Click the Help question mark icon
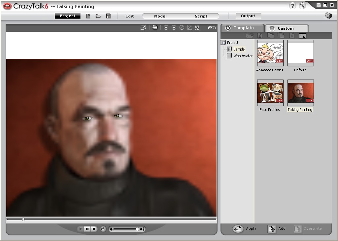This screenshot has height=241, width=338. click(292, 6)
